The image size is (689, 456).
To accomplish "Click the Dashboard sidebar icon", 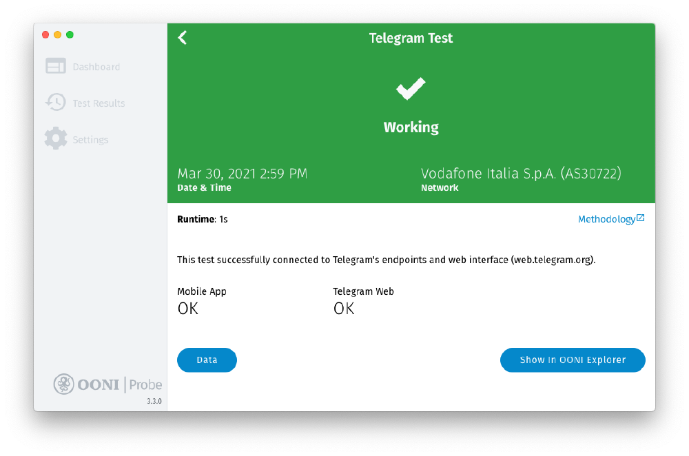I will coord(56,66).
